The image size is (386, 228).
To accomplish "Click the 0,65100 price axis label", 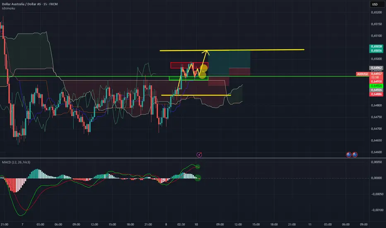I will pos(376,36).
